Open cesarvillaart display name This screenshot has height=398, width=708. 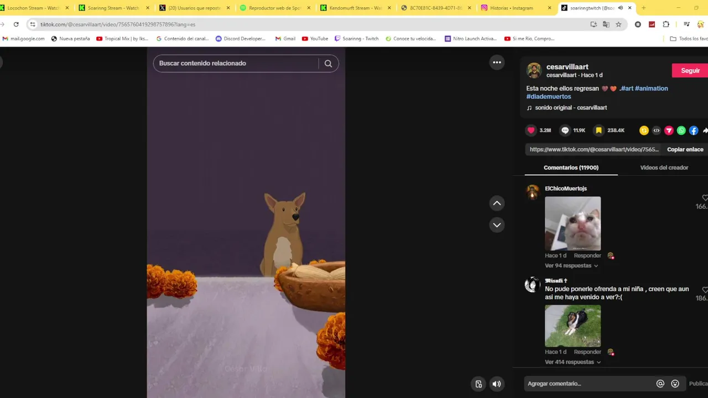(x=567, y=67)
